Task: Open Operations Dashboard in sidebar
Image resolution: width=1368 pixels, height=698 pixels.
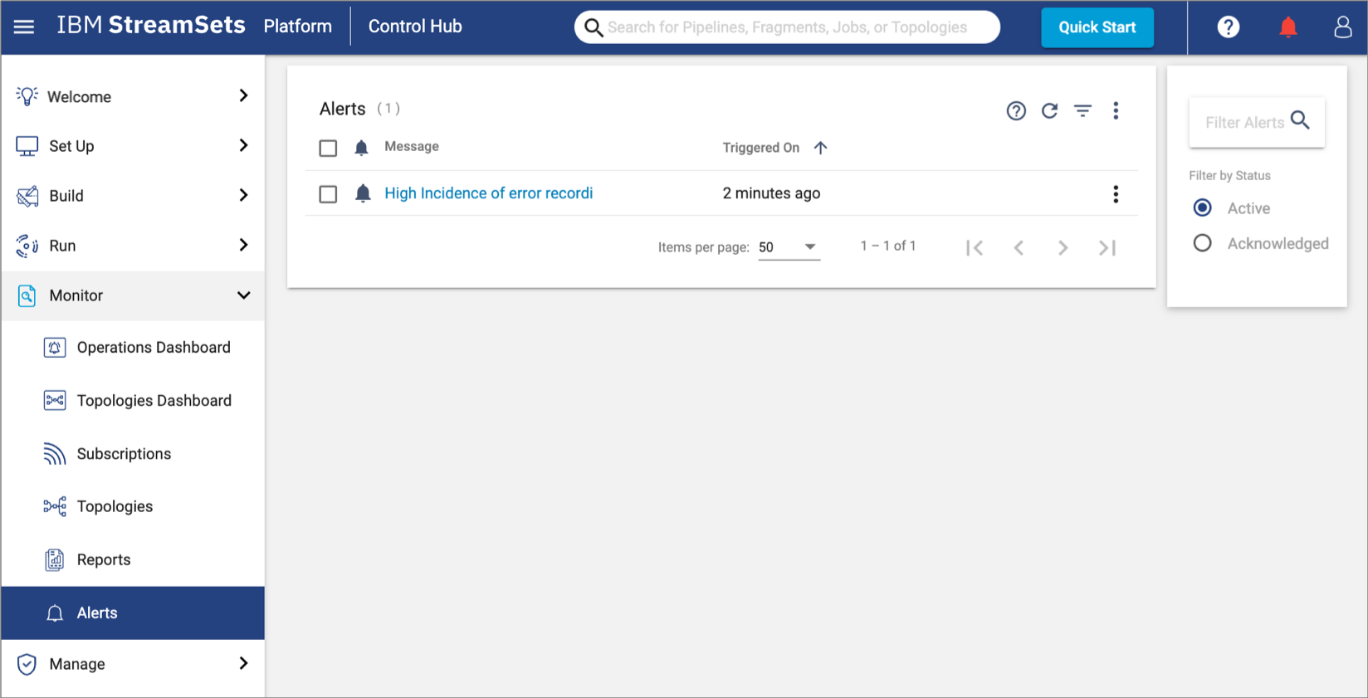Action: tap(133, 348)
